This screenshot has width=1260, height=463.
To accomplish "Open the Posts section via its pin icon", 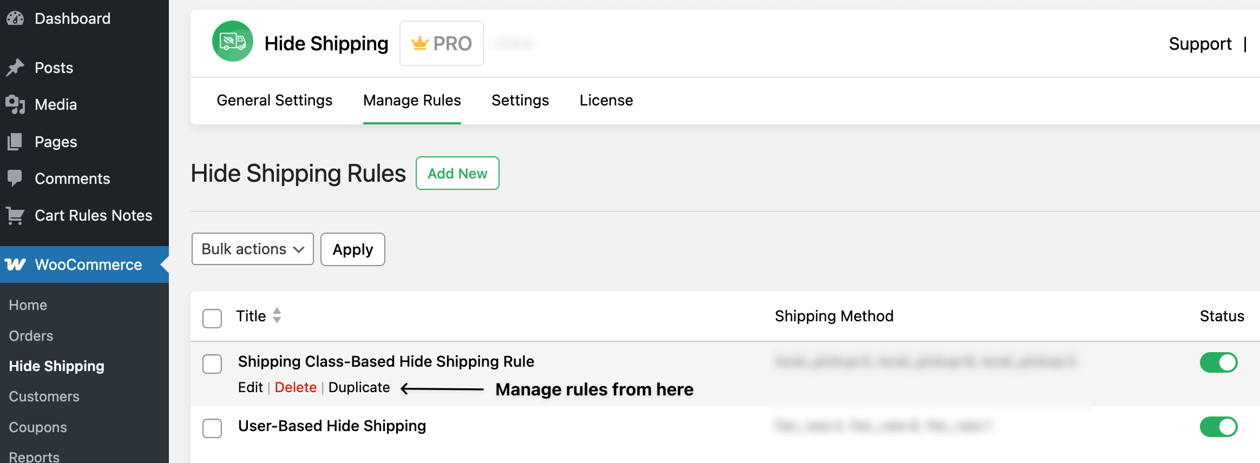I will [x=15, y=67].
